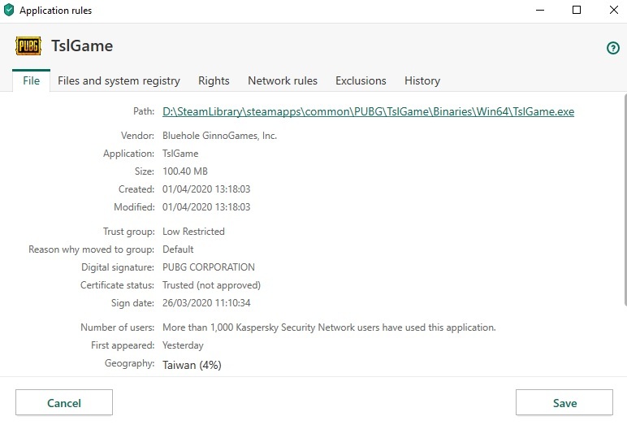Image resolution: width=627 pixels, height=425 pixels.
Task: Click the green help question mark icon
Action: click(612, 48)
